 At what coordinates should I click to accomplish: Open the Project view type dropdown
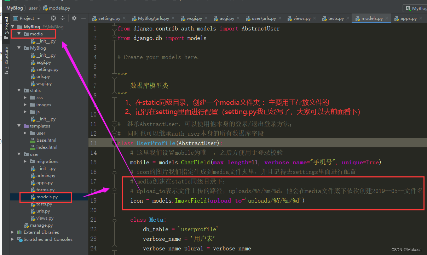[x=27, y=18]
